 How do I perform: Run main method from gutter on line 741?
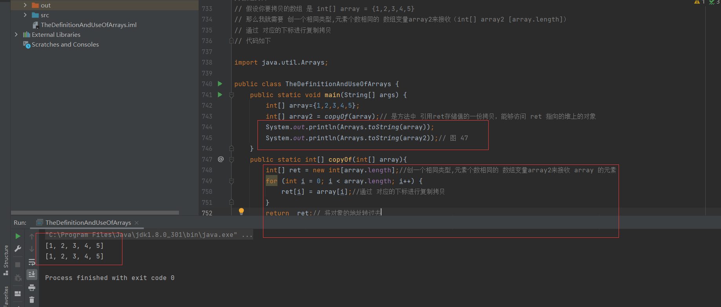point(220,95)
